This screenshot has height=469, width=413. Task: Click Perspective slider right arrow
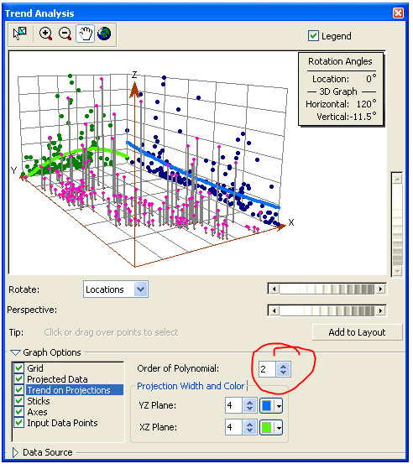[380, 310]
